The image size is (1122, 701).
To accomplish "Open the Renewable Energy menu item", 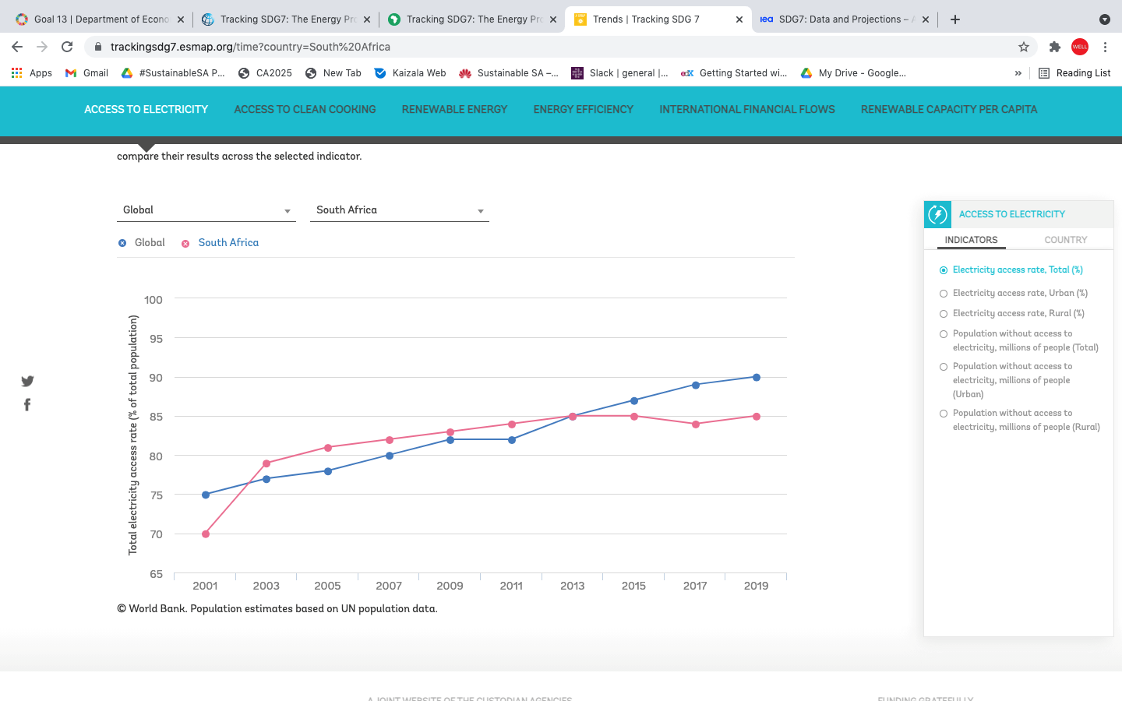I will coord(454,110).
